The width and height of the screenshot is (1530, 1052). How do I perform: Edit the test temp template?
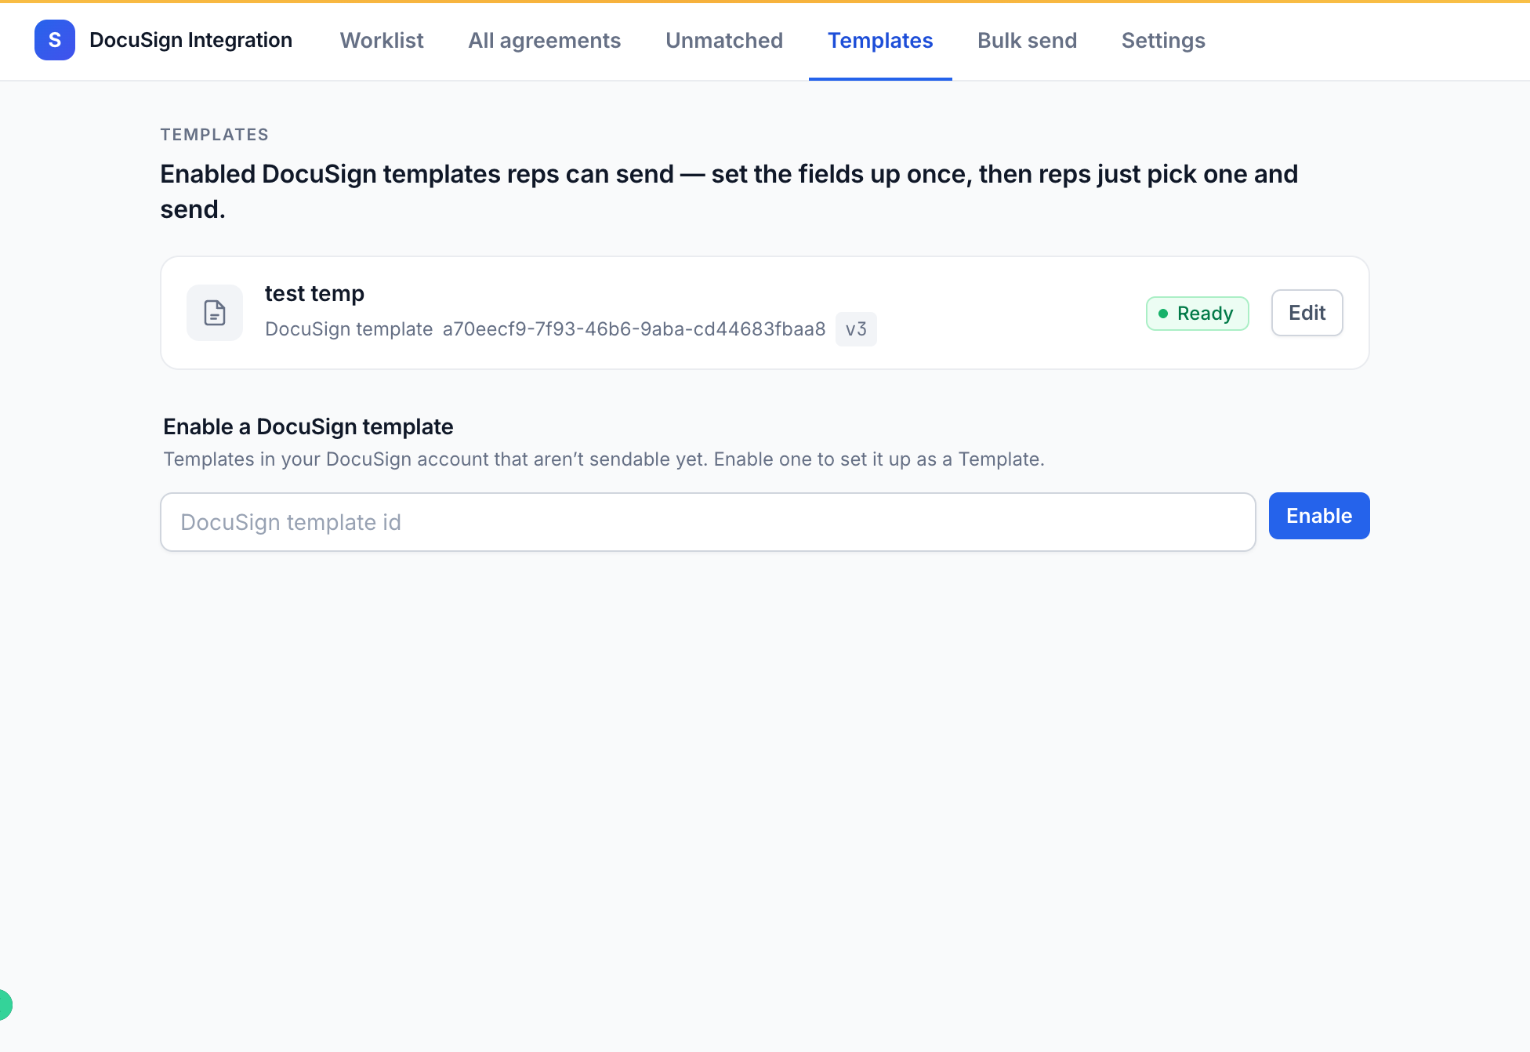point(1307,313)
